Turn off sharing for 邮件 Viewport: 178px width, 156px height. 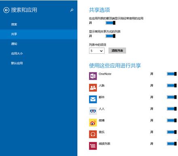point(172,97)
